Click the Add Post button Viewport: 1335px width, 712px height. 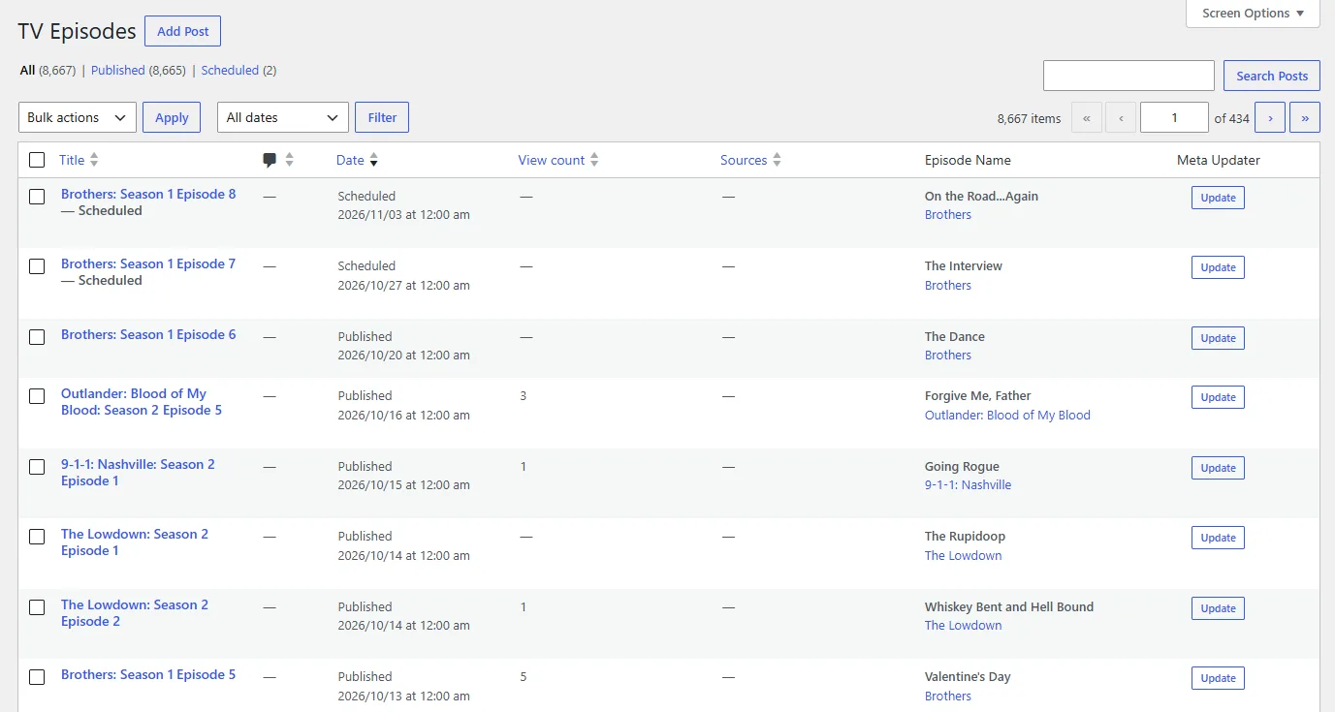[183, 31]
